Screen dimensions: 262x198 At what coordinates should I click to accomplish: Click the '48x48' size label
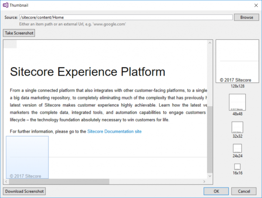point(238,114)
